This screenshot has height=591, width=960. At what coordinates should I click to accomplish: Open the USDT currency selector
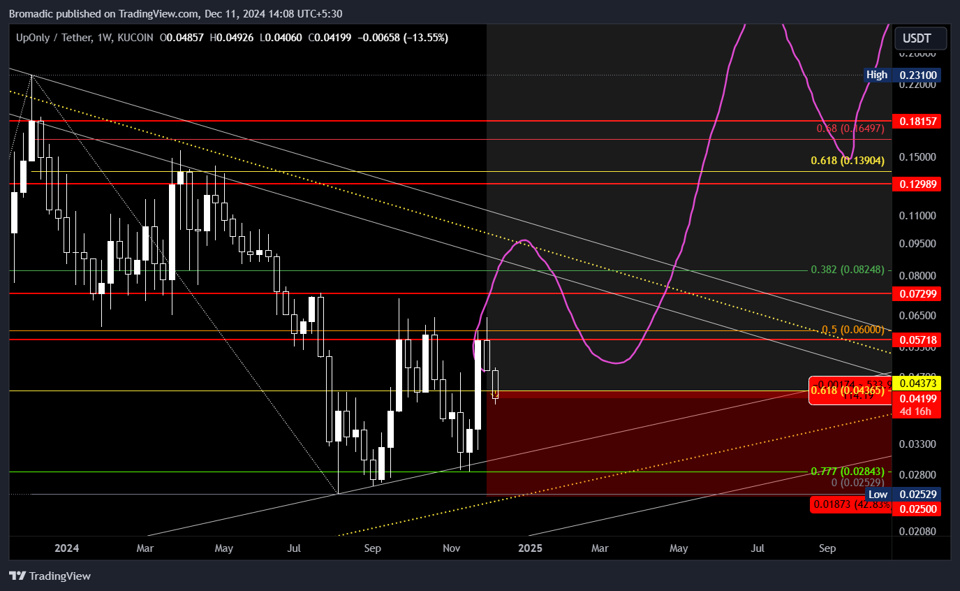click(x=921, y=38)
